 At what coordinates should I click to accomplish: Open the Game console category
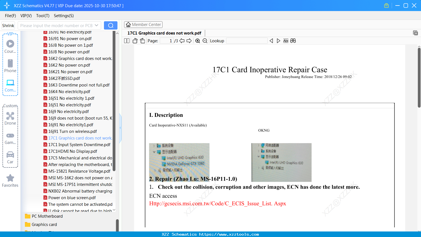coord(10,138)
